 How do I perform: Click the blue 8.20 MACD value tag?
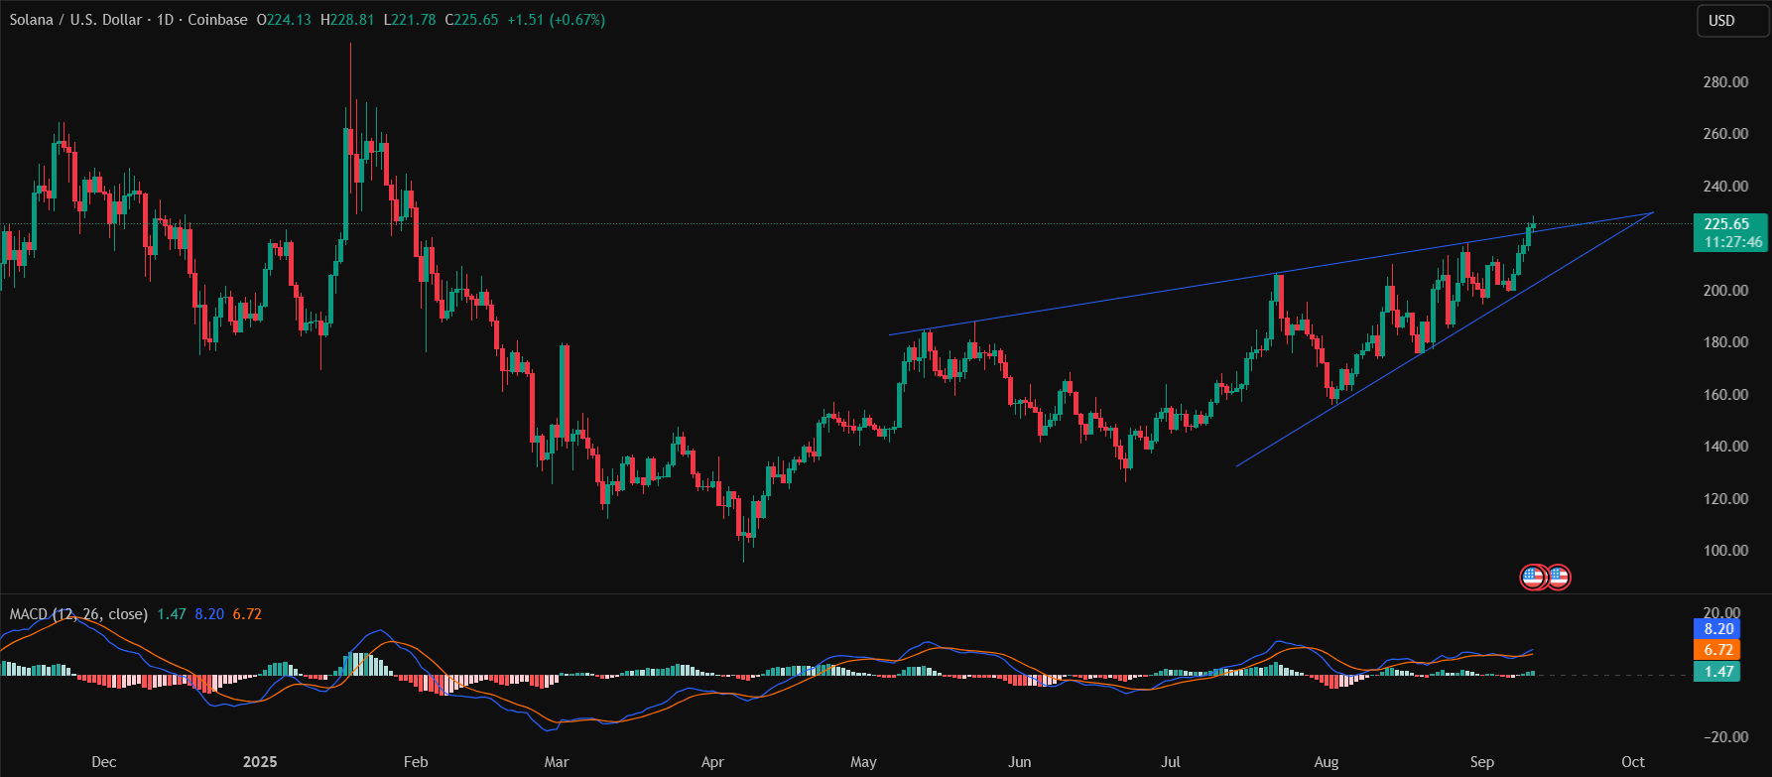[1718, 629]
